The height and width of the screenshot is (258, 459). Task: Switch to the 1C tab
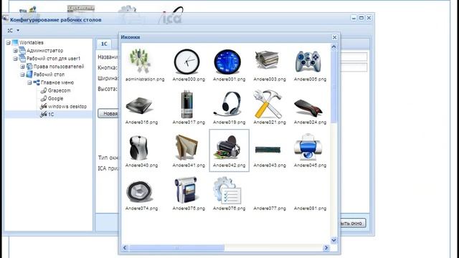pos(104,44)
